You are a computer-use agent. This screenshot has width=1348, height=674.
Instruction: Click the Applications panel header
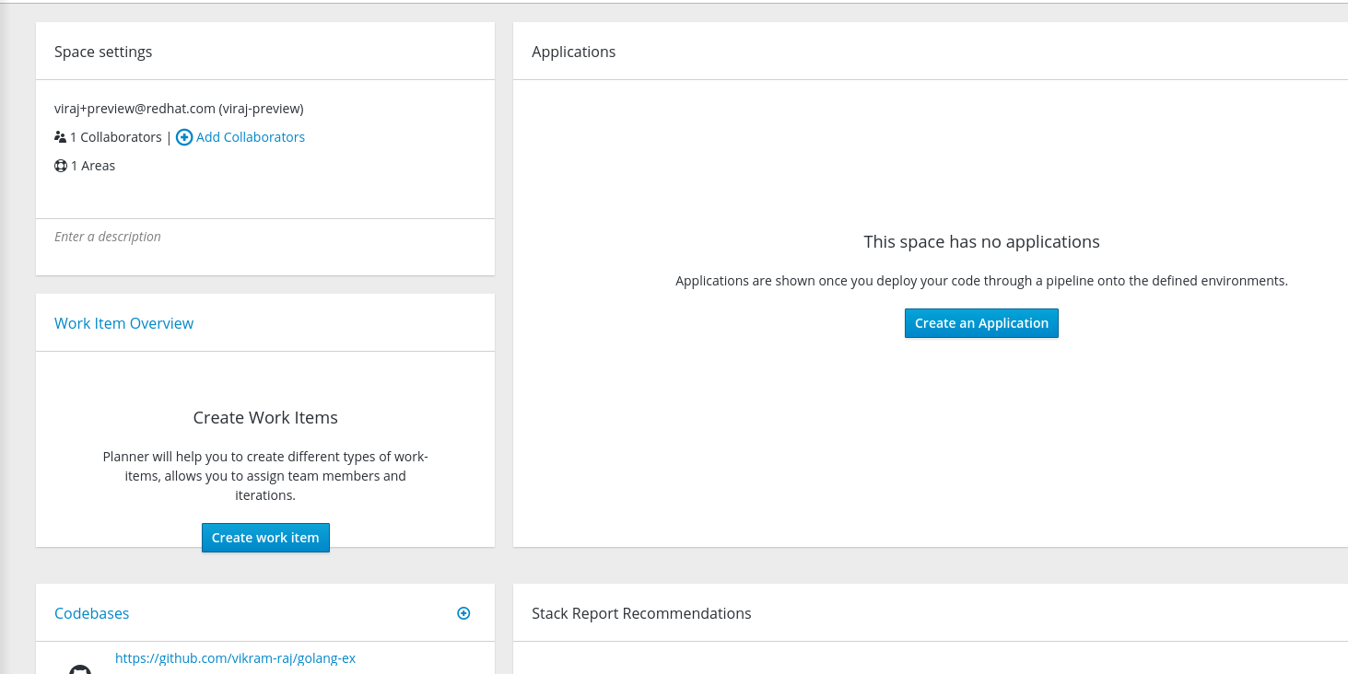[x=573, y=52]
